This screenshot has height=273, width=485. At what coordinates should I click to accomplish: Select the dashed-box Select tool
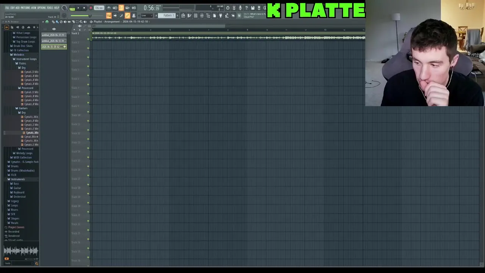click(77, 22)
